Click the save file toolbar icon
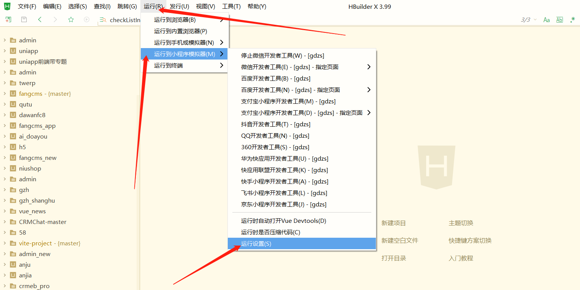This screenshot has width=580, height=290. tap(24, 19)
